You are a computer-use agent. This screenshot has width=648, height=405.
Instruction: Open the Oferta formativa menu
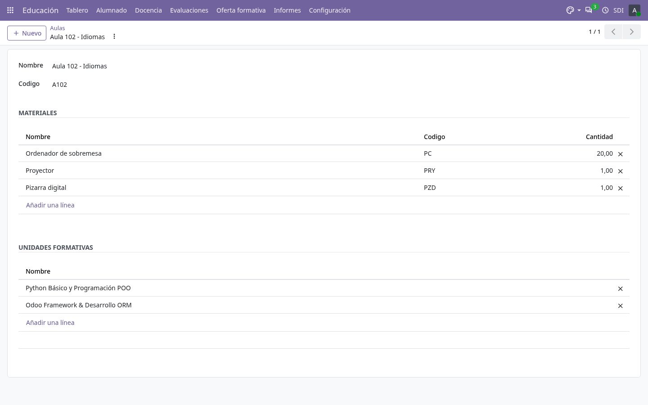pos(241,10)
